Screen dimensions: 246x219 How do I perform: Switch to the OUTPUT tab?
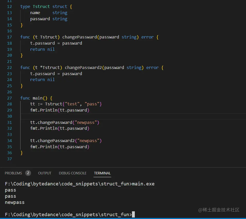45,173
